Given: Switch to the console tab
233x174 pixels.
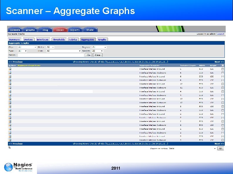Looking at the screenshot, I should (15, 30).
